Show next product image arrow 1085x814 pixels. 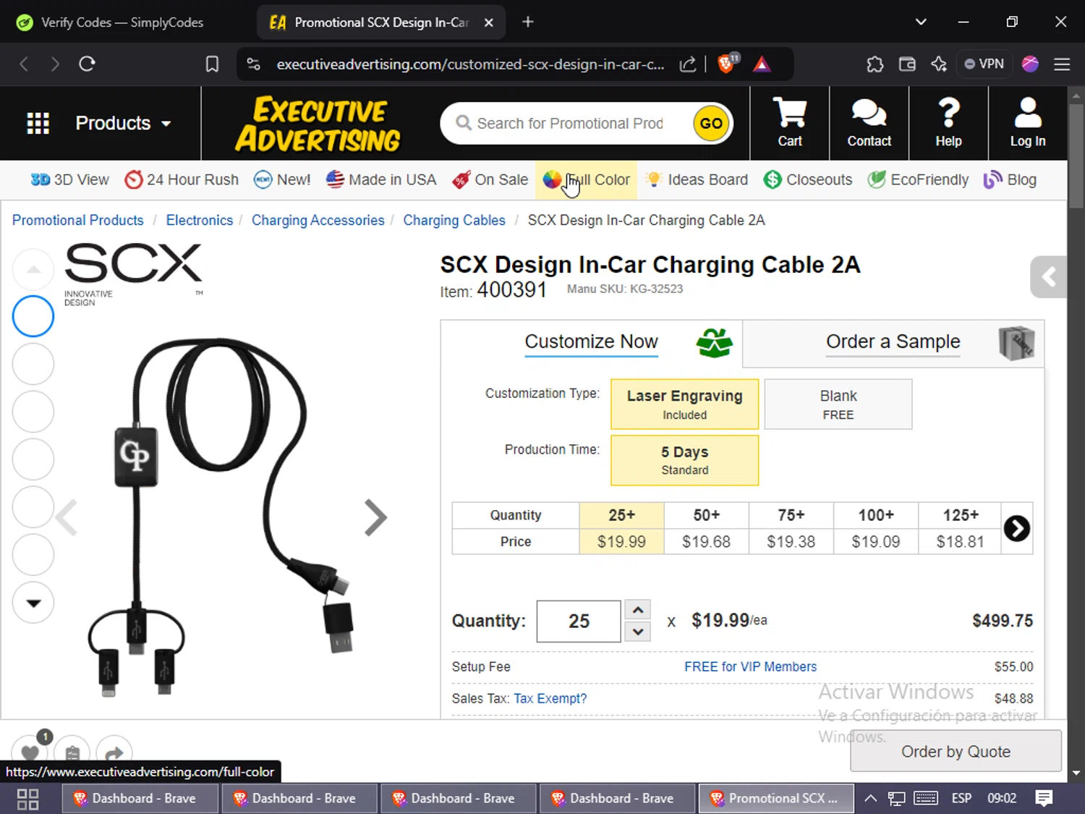coord(375,517)
